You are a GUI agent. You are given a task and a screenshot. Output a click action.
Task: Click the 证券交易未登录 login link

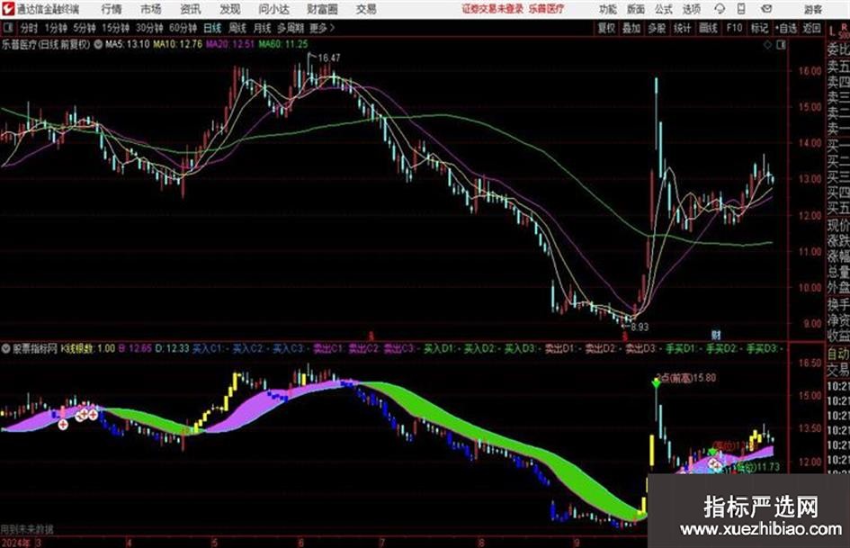[493, 9]
